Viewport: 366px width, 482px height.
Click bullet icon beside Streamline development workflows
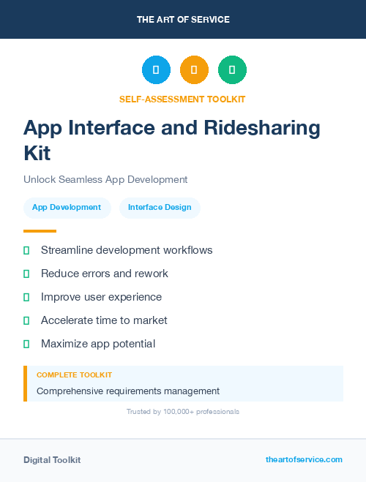click(x=26, y=251)
